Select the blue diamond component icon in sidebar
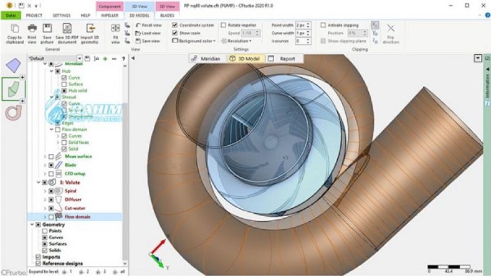Screen dimensions: 491x276 [13, 65]
